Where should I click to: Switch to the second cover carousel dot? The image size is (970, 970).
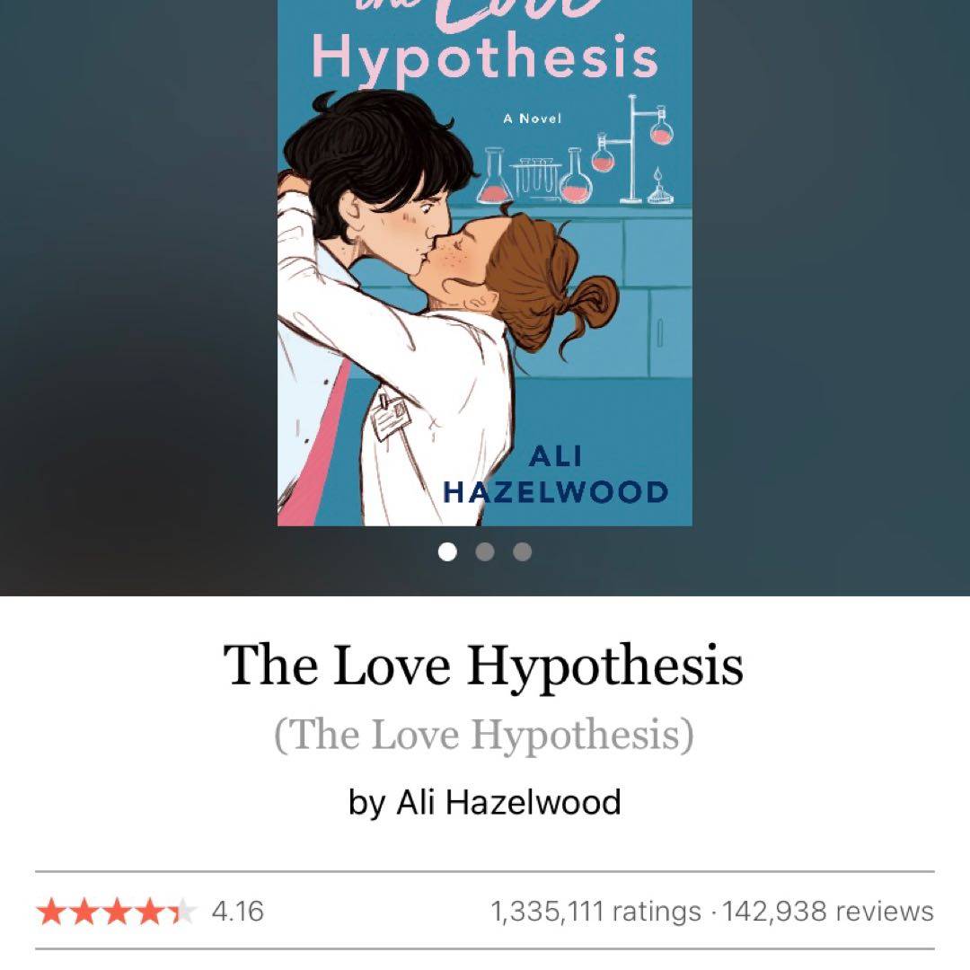point(485,551)
